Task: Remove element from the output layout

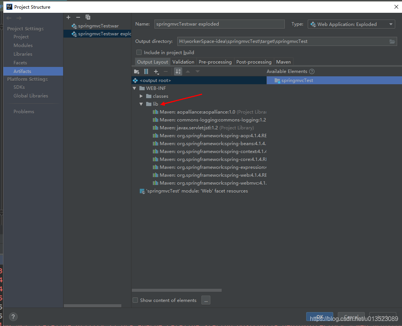Action: pos(166,71)
